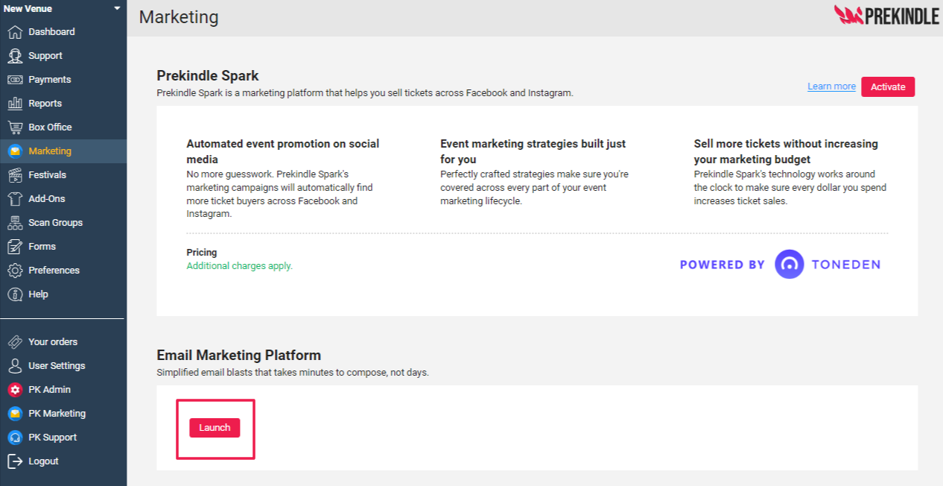Open the Forms menu item
Image resolution: width=943 pixels, height=486 pixels.
[x=42, y=247]
